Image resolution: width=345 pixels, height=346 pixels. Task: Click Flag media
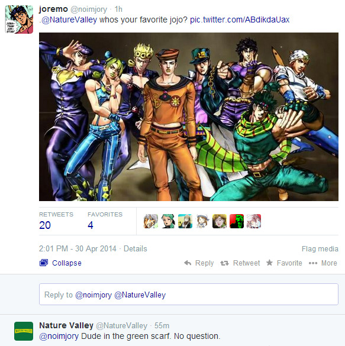pos(320,249)
